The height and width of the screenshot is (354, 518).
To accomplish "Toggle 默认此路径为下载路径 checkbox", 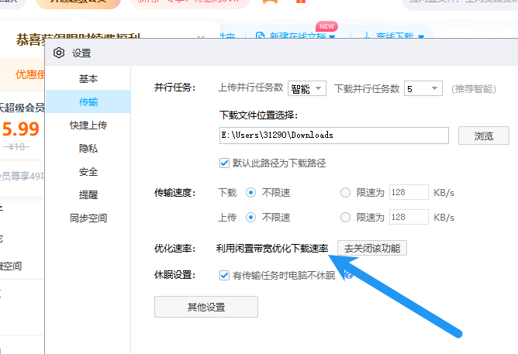I will coord(225,163).
